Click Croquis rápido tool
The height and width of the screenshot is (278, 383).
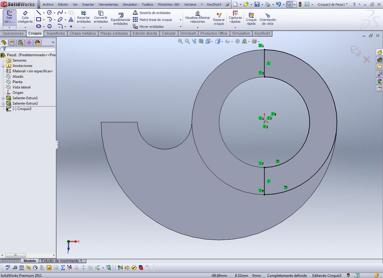[x=251, y=19]
